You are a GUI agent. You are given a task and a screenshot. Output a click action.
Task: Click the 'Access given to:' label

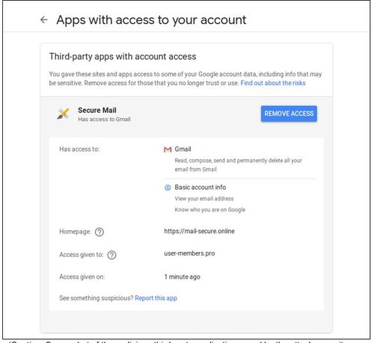coord(82,255)
